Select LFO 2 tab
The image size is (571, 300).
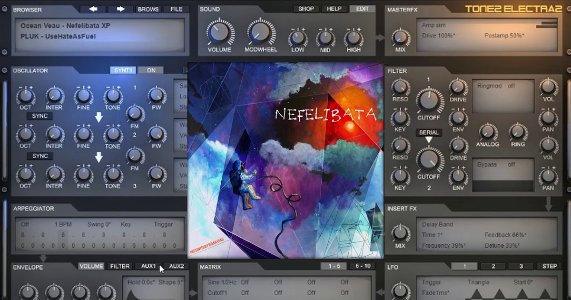[493, 266]
